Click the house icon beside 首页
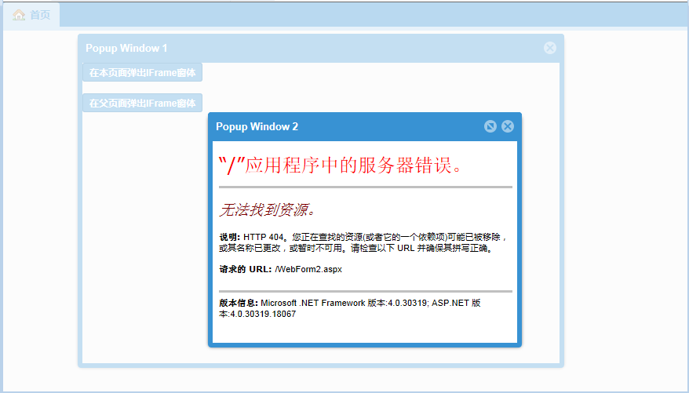689x393 pixels. click(x=19, y=15)
